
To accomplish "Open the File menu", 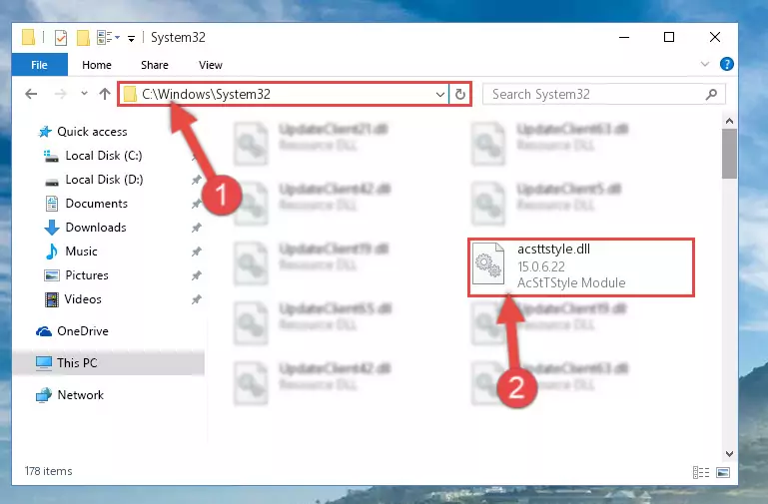I will [39, 65].
